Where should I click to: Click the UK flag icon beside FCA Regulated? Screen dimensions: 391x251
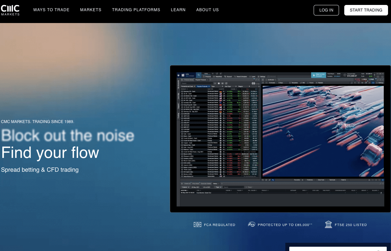pos(197,225)
